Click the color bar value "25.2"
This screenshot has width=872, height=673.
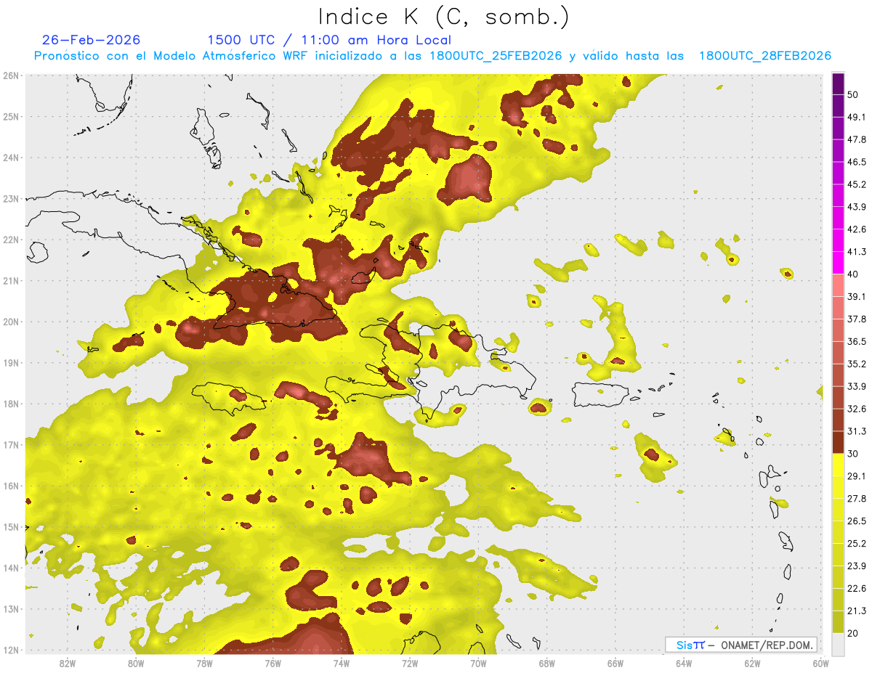[857, 544]
